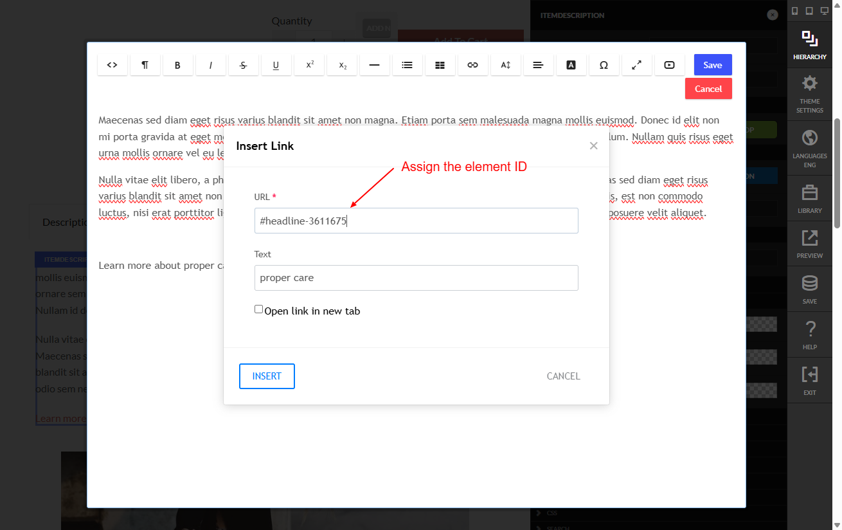Open special characters omega icon

(604, 65)
